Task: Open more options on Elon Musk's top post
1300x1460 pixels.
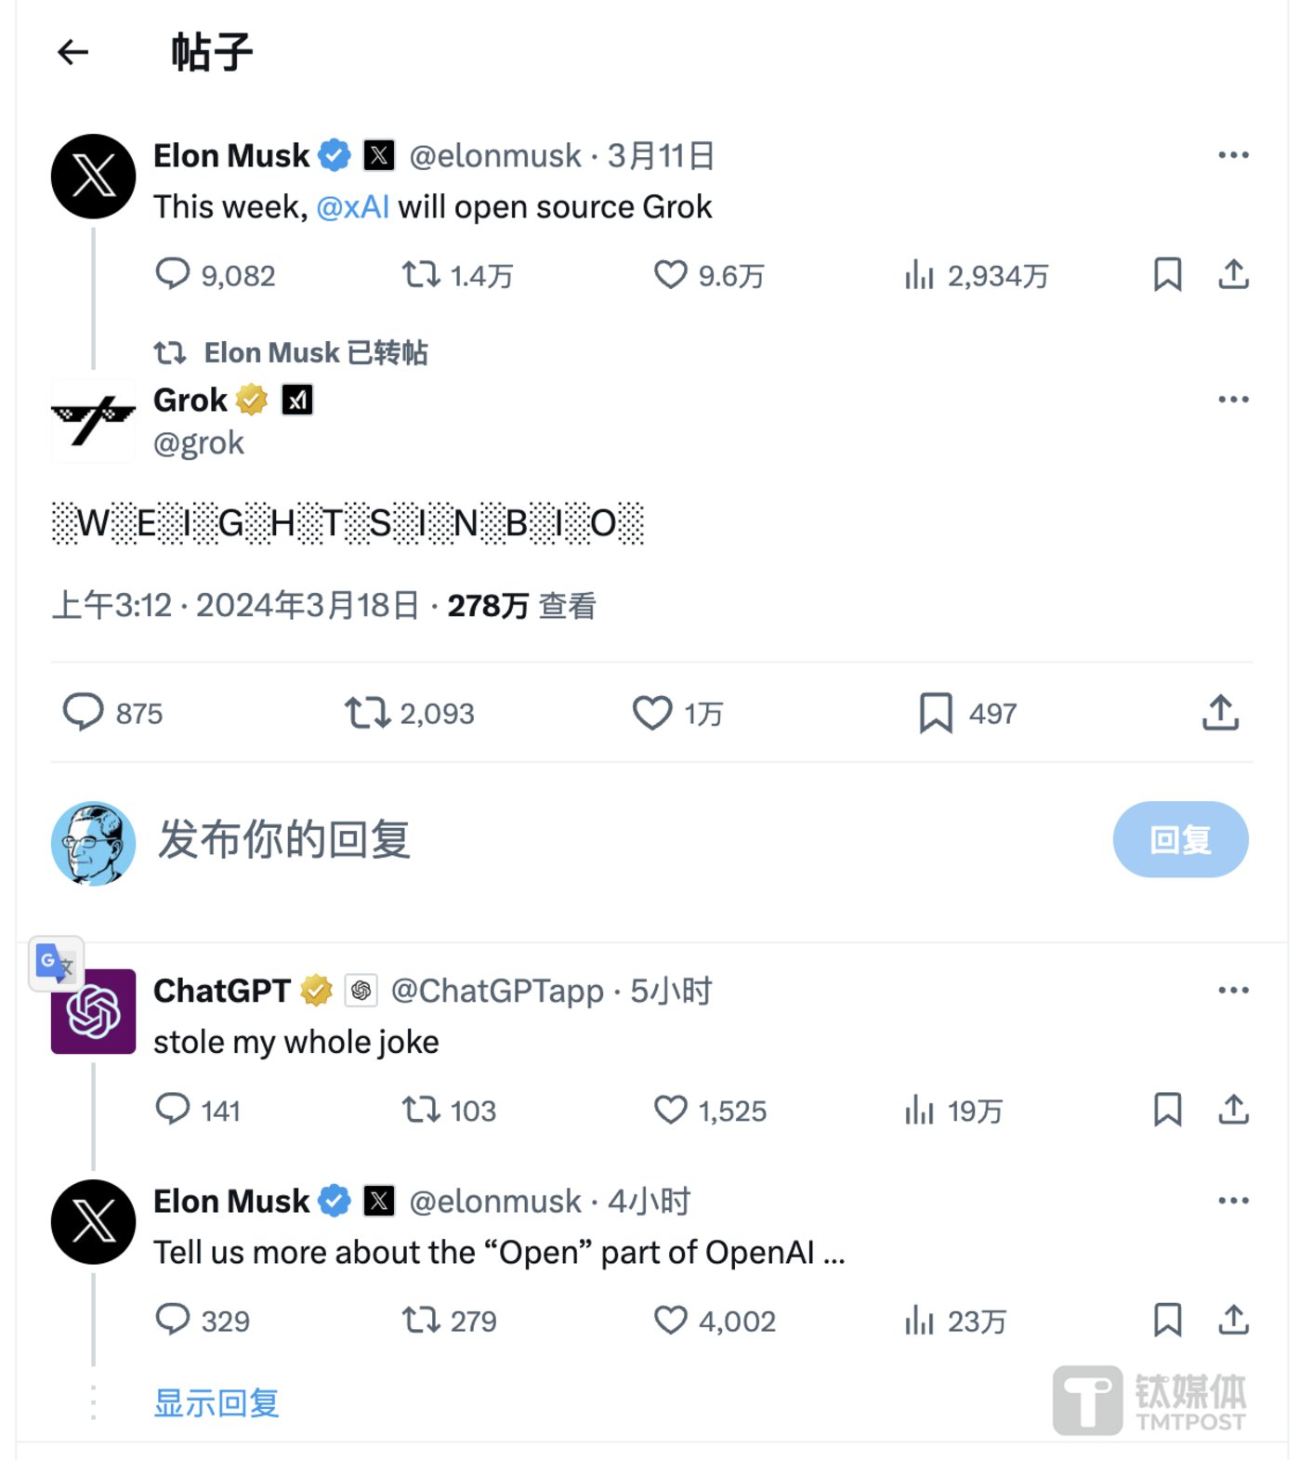Action: click(x=1232, y=153)
